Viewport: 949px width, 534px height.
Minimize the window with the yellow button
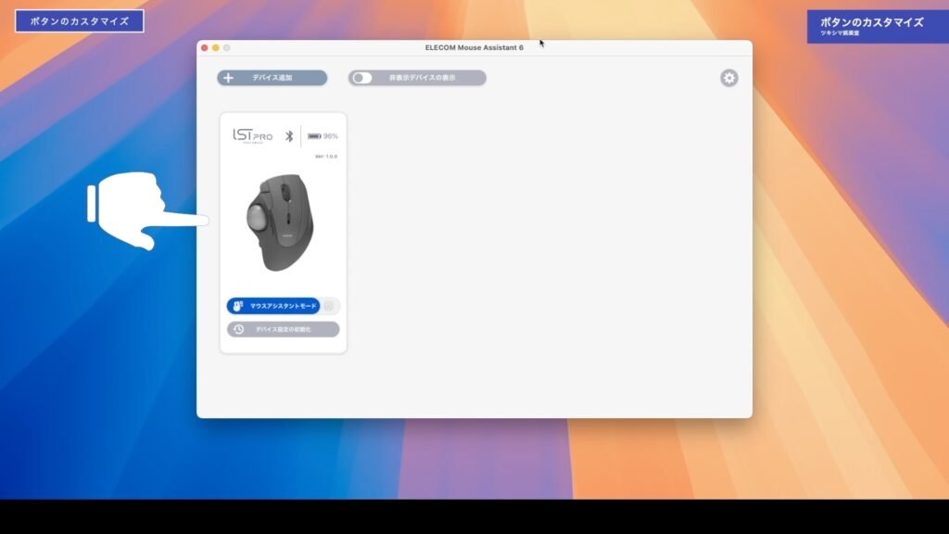coord(216,47)
